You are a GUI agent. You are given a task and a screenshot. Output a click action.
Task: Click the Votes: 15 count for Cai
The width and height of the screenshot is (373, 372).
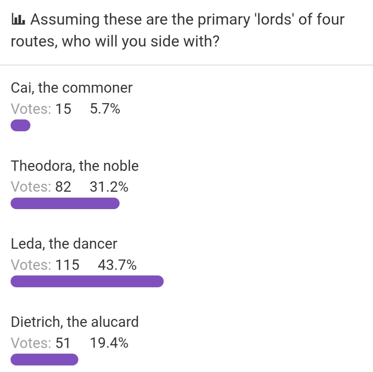(41, 109)
